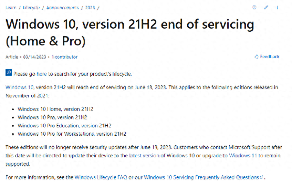Open Windows 10 Servicing Frequently Asked Questions
This screenshot has height=188, width=292.
[x=201, y=177]
